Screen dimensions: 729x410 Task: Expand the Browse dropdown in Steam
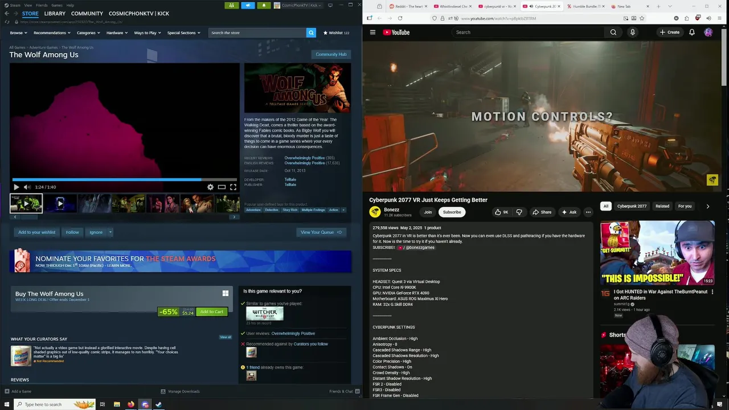pyautogui.click(x=18, y=32)
